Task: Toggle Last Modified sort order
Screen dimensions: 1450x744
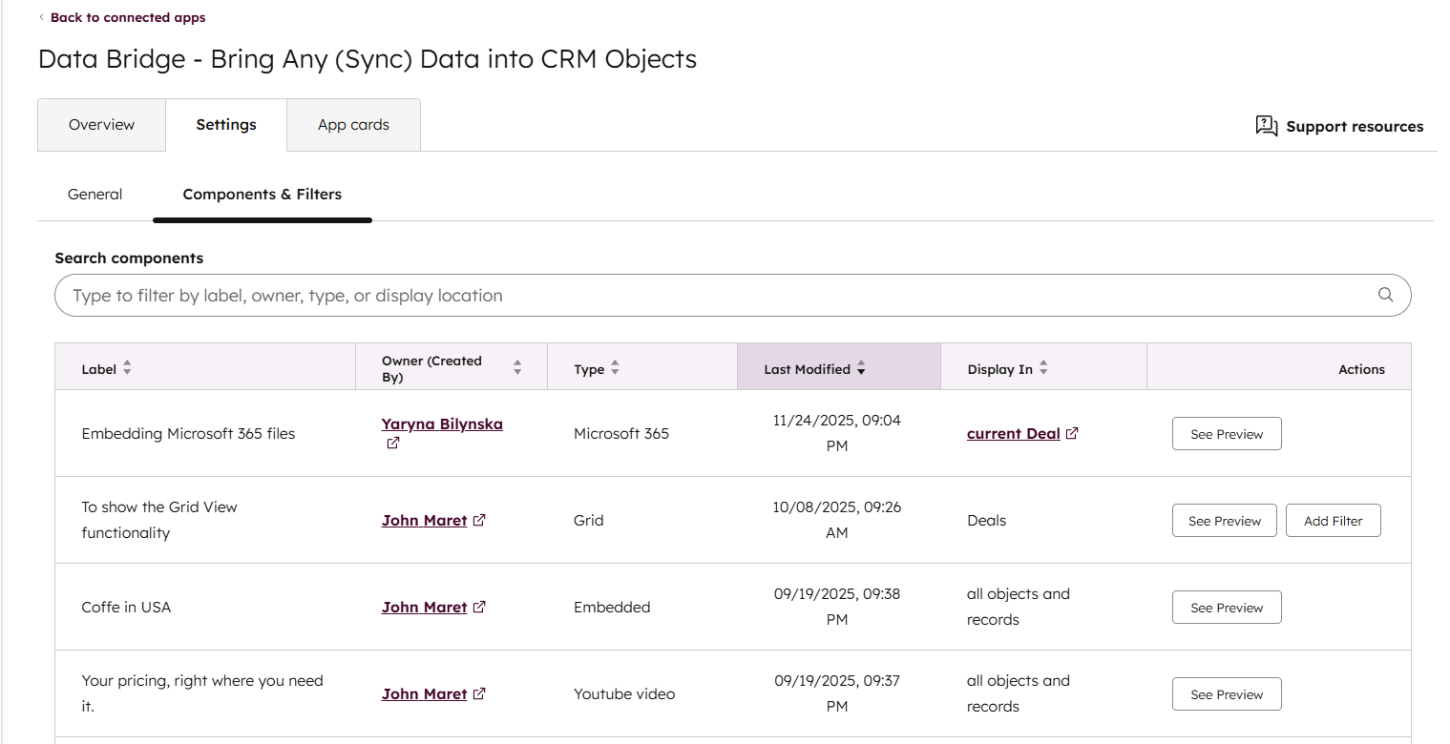Action: pyautogui.click(x=861, y=368)
